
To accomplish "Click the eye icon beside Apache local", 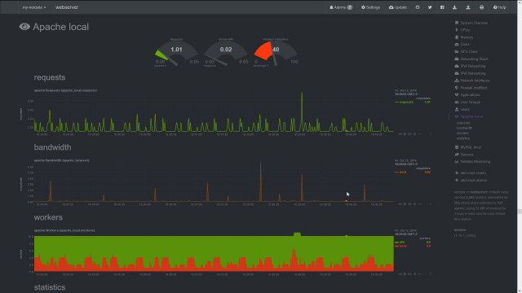I will (24, 27).
